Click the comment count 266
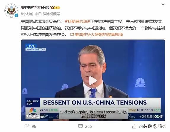This screenshot has height=132, width=170. pyautogui.click(x=88, y=126)
